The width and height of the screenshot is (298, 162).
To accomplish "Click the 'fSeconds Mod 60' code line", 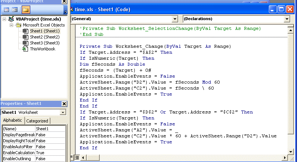I will click(150, 82).
